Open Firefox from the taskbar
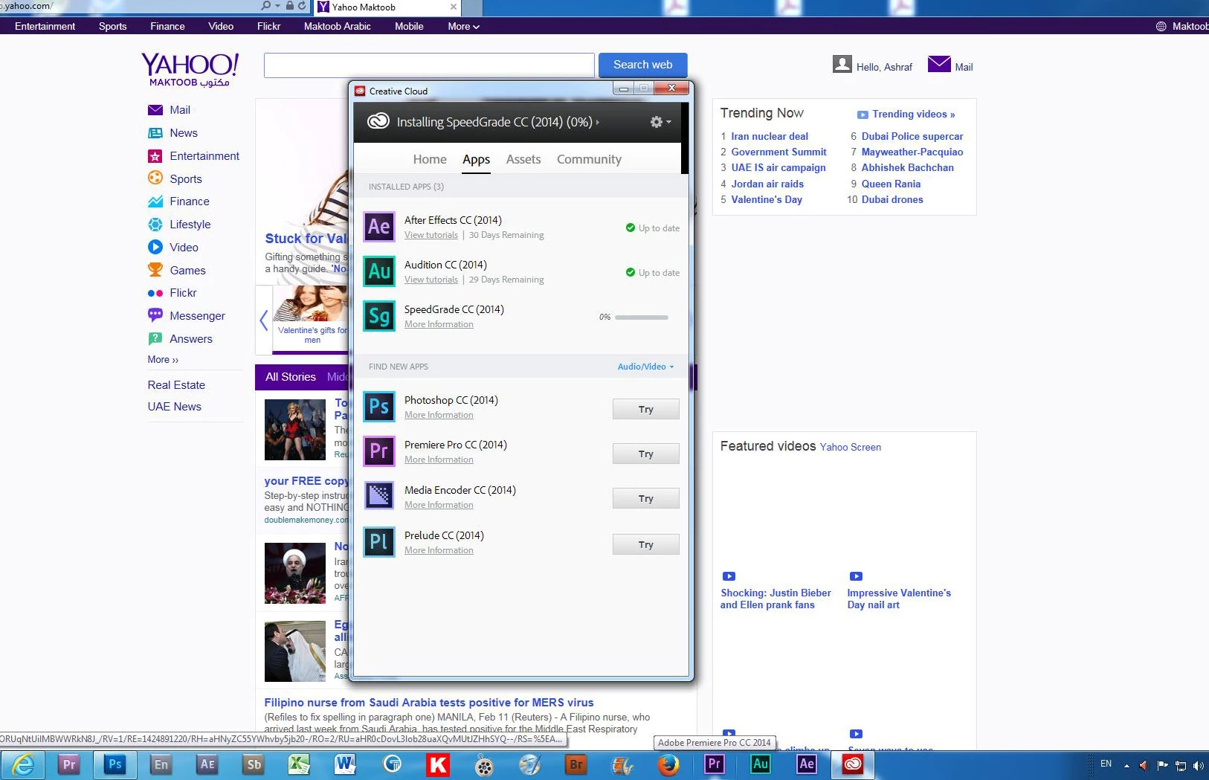Viewport: 1209px width, 780px height. tap(668, 764)
